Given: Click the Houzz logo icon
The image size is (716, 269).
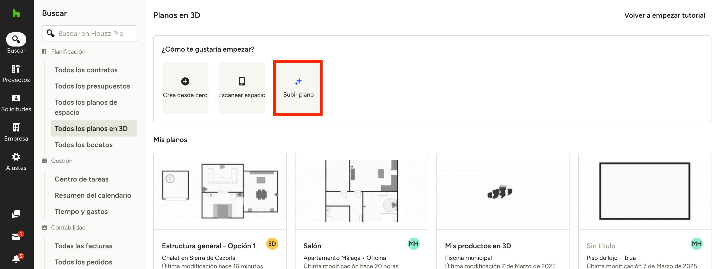Looking at the screenshot, I should (x=16, y=13).
